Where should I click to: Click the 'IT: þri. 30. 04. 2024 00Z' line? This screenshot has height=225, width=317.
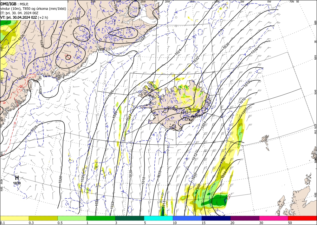[x=19, y=13]
